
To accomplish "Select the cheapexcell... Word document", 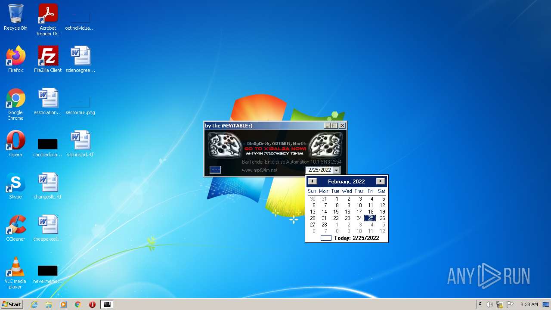I will (48, 228).
